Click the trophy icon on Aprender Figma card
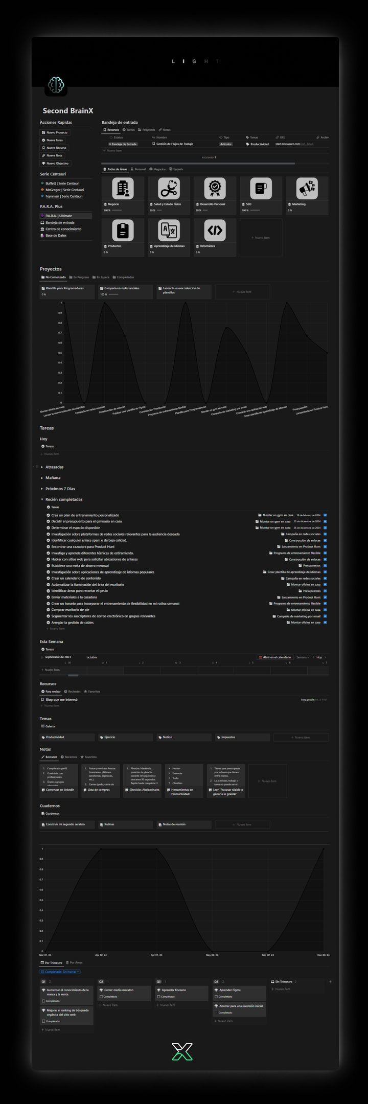 (216, 990)
